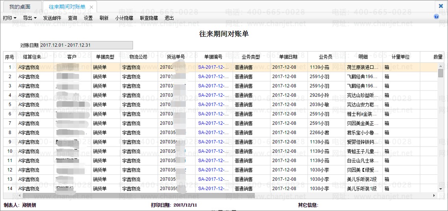Open SA-2017-12 document link in row 7
The height and width of the screenshot is (211, 448).
click(213, 123)
